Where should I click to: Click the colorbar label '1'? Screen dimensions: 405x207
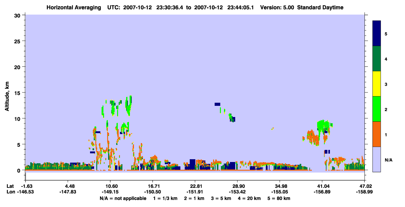pos(386,134)
